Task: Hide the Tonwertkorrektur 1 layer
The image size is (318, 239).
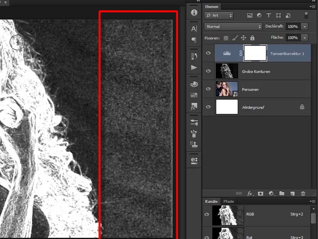Action: (208, 53)
